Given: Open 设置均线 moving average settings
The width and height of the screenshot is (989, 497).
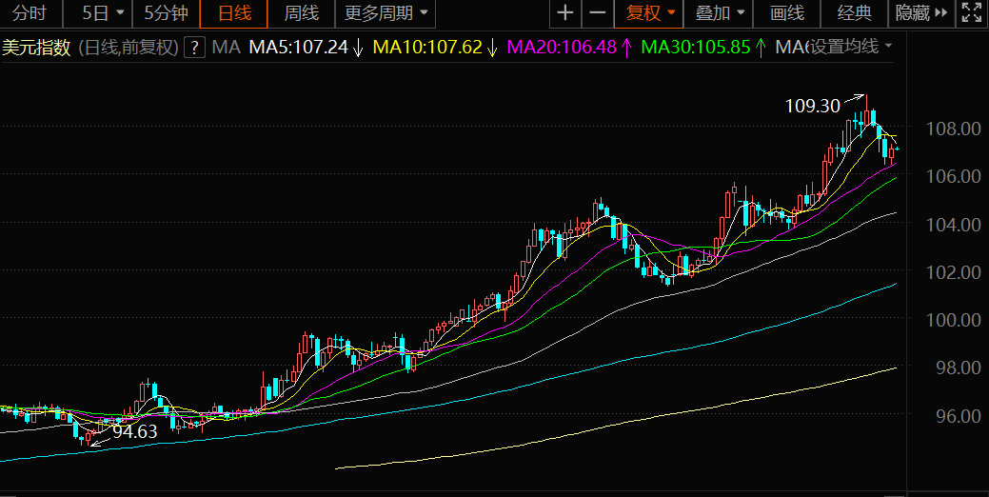Looking at the screenshot, I should coord(852,46).
